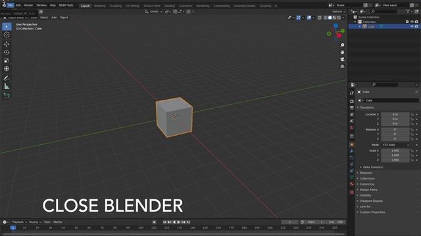Image resolution: width=421 pixels, height=236 pixels.
Task: Select the Measure tool
Action: pyautogui.click(x=7, y=87)
